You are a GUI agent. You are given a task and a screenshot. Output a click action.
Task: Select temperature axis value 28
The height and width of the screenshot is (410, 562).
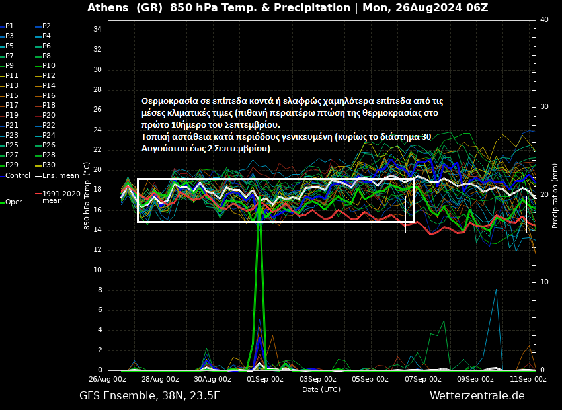point(97,89)
